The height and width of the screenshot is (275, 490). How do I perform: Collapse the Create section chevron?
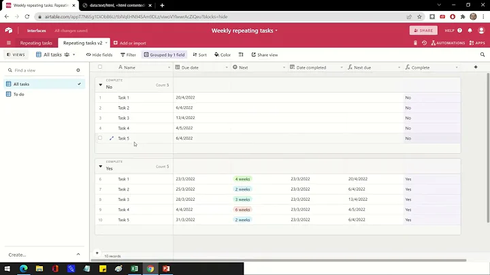point(78,255)
